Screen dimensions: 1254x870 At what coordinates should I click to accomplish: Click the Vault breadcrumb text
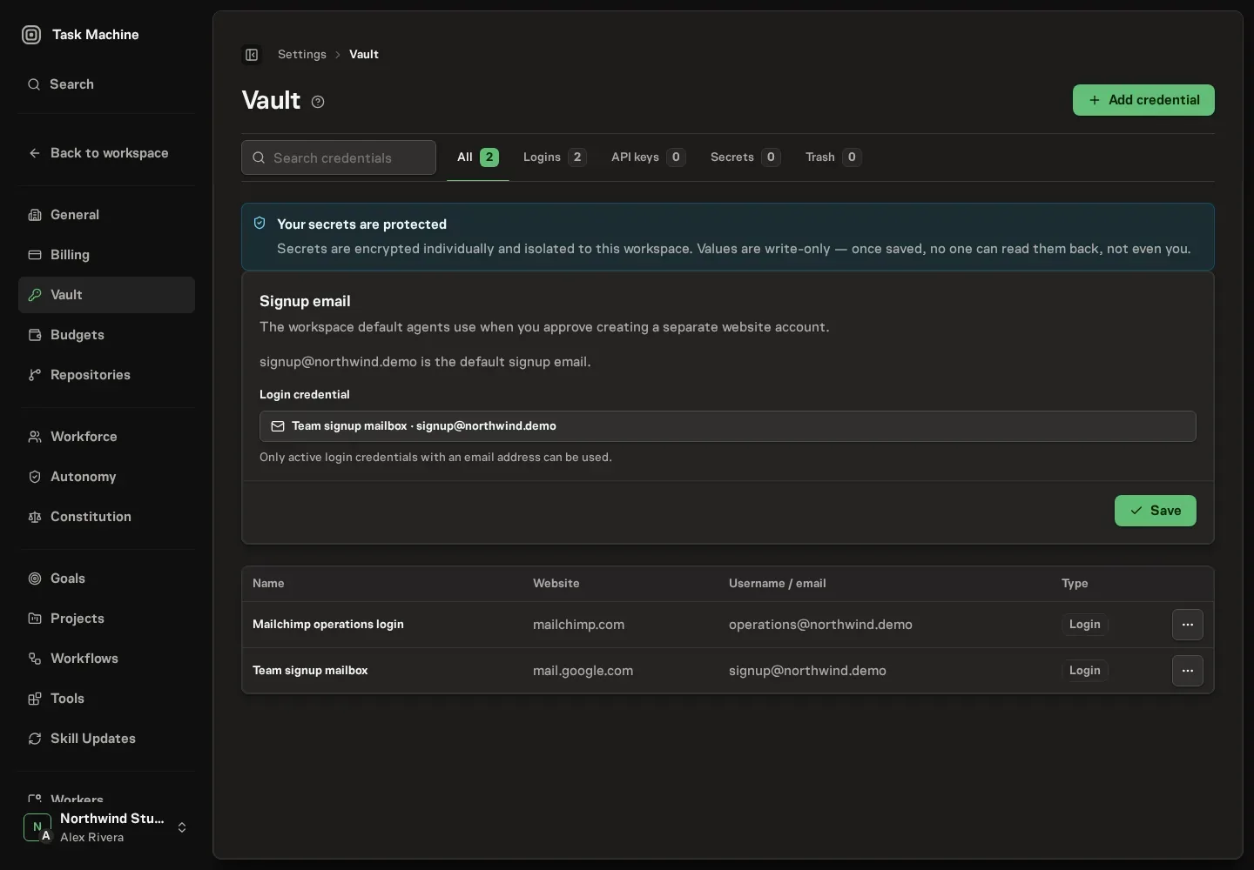click(364, 54)
